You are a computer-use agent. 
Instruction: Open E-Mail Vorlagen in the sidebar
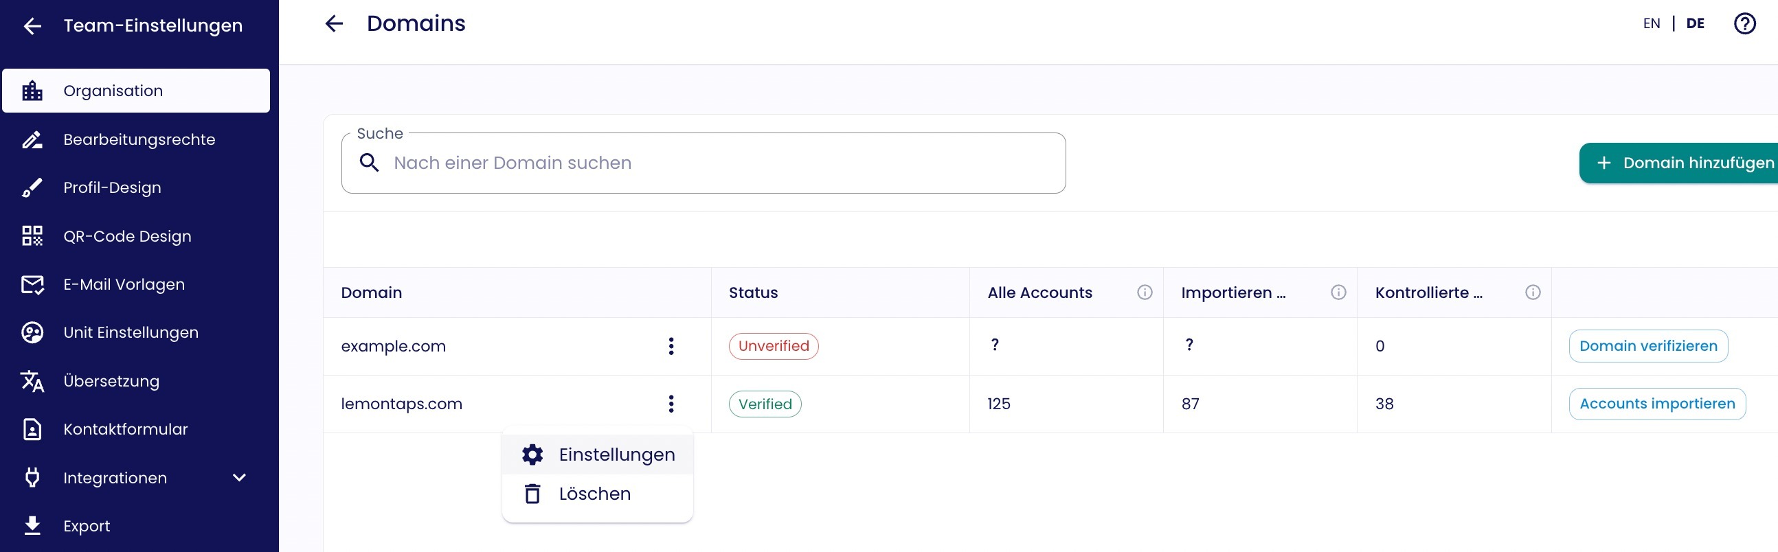pos(124,284)
